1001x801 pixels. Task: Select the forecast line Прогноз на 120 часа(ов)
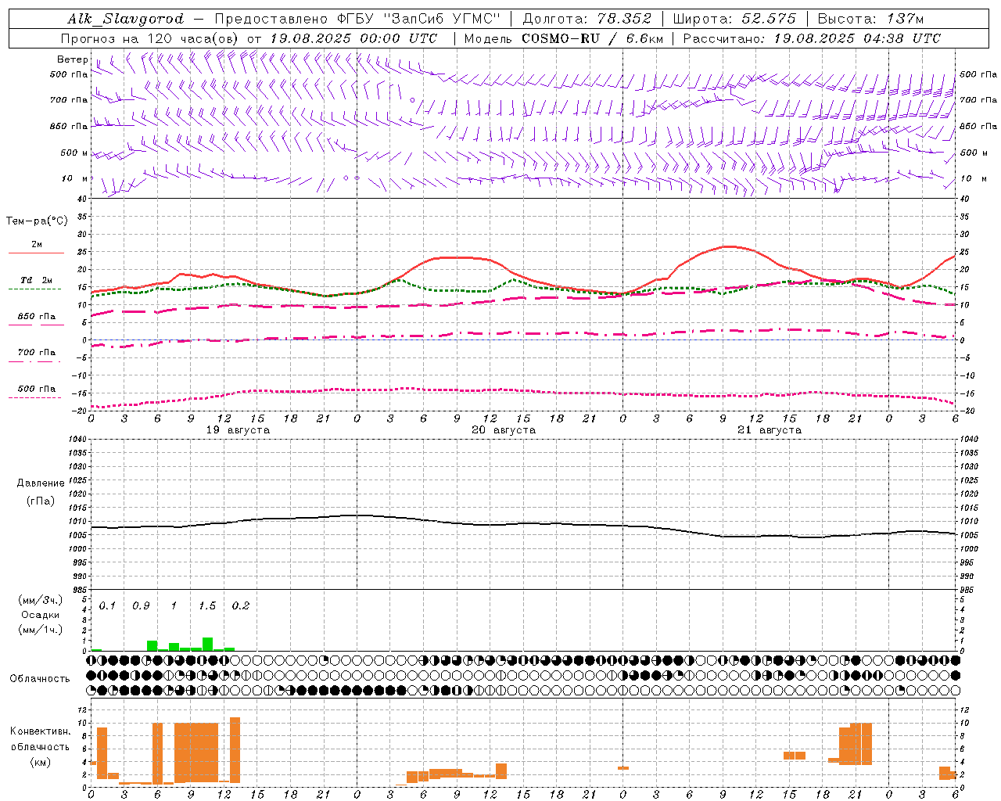coord(150,38)
